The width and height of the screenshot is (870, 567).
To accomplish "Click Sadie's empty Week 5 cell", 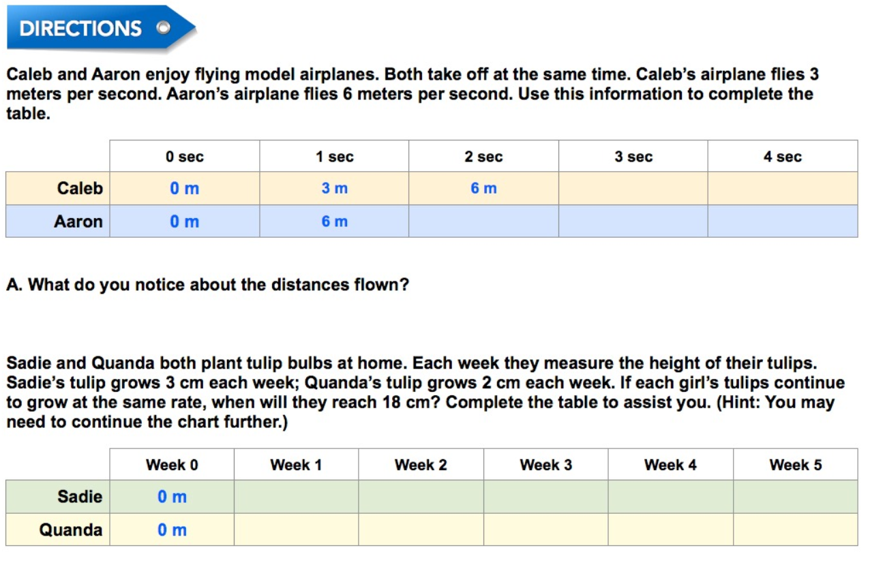I will coord(795,497).
